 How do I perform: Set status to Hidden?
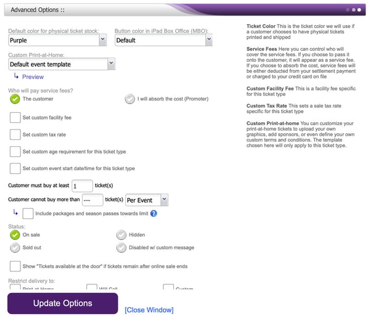tap(121, 235)
